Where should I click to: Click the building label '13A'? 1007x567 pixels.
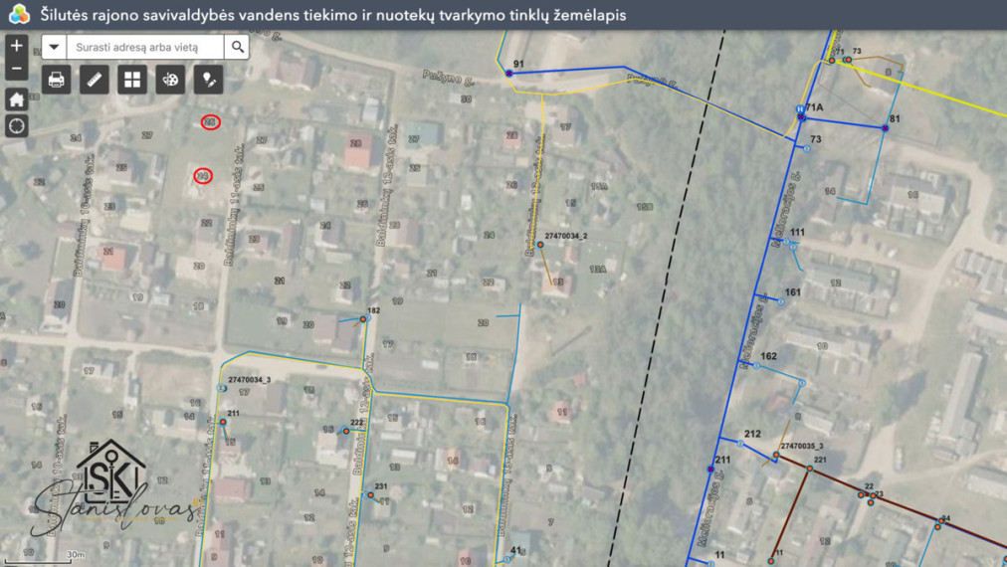598,269
